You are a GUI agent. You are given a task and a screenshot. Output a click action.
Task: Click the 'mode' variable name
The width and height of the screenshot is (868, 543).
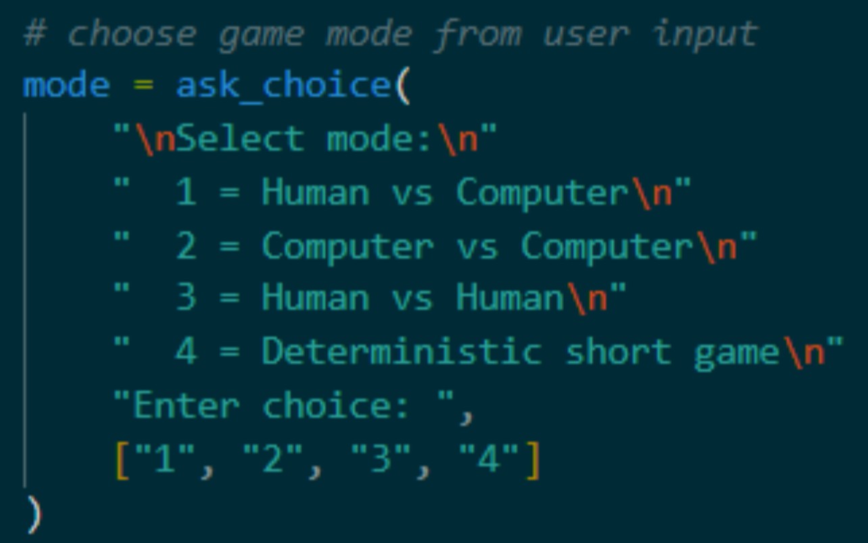pos(66,87)
